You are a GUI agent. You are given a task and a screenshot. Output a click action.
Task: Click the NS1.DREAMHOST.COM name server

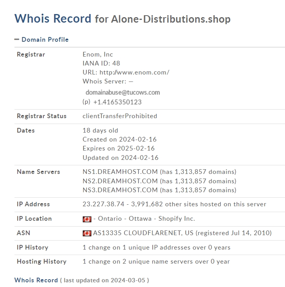[120, 172]
